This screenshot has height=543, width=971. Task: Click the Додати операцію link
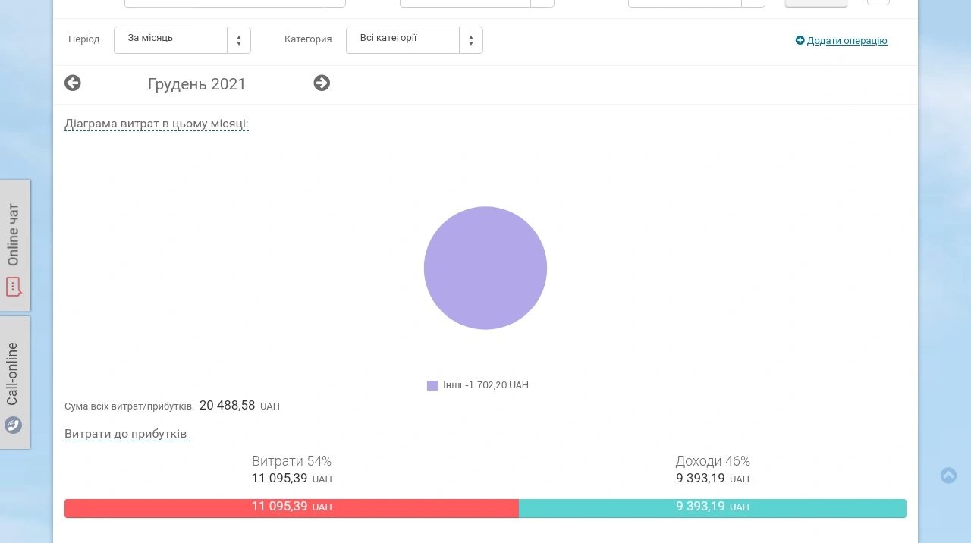coord(847,41)
